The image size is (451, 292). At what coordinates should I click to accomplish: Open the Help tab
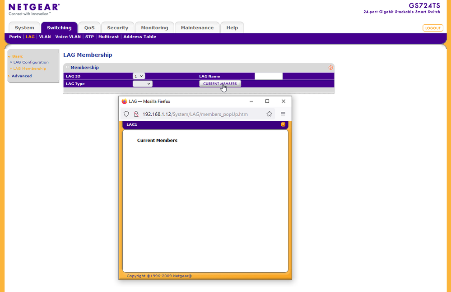(x=232, y=28)
